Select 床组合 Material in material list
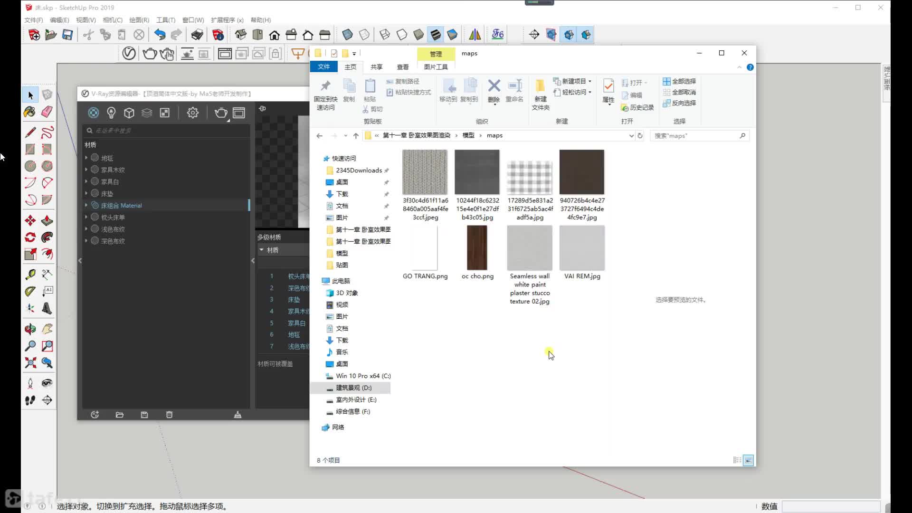This screenshot has width=912, height=513. (x=167, y=205)
